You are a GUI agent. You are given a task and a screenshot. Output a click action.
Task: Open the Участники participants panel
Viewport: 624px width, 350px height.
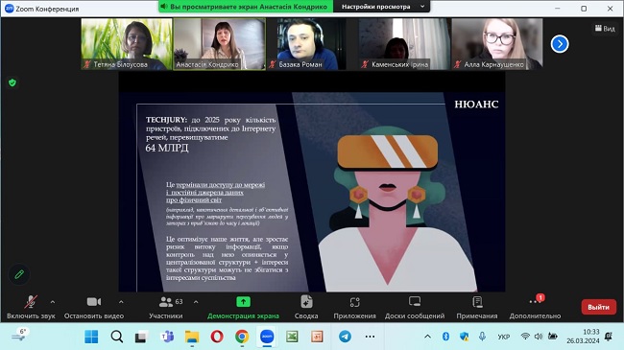[x=165, y=308]
